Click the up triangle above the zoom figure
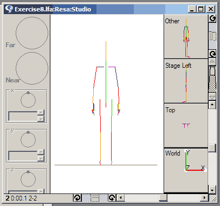Screen dimensions: 220x206 [x=212, y=62]
